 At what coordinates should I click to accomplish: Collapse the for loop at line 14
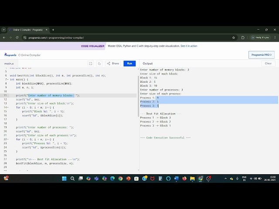[x=8, y=108]
